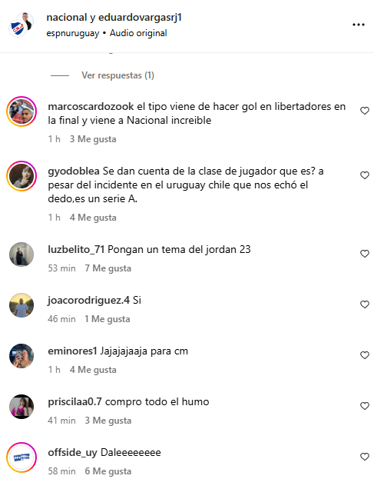Like marcoscardozook's comment with the heart
This screenshot has height=479, width=374.
[x=365, y=111]
